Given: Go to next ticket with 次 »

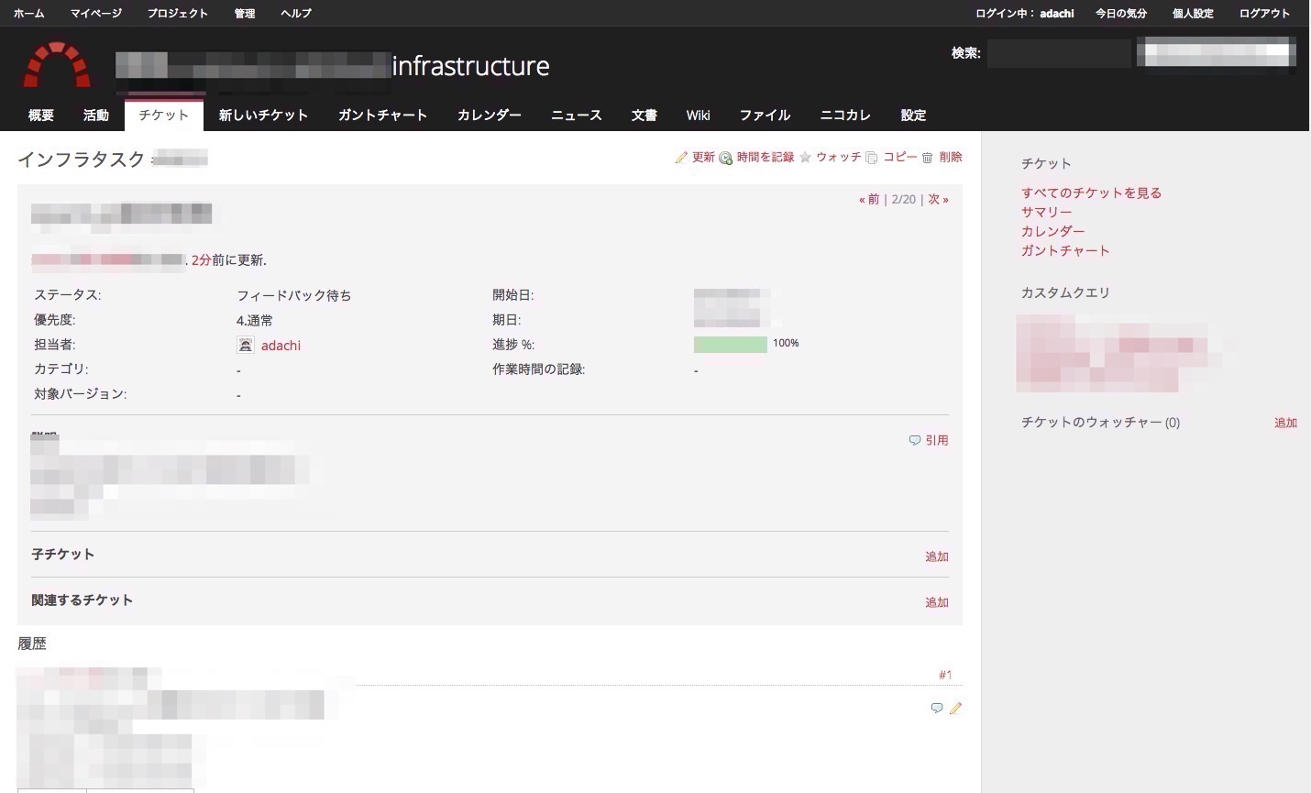Looking at the screenshot, I should 938,199.
